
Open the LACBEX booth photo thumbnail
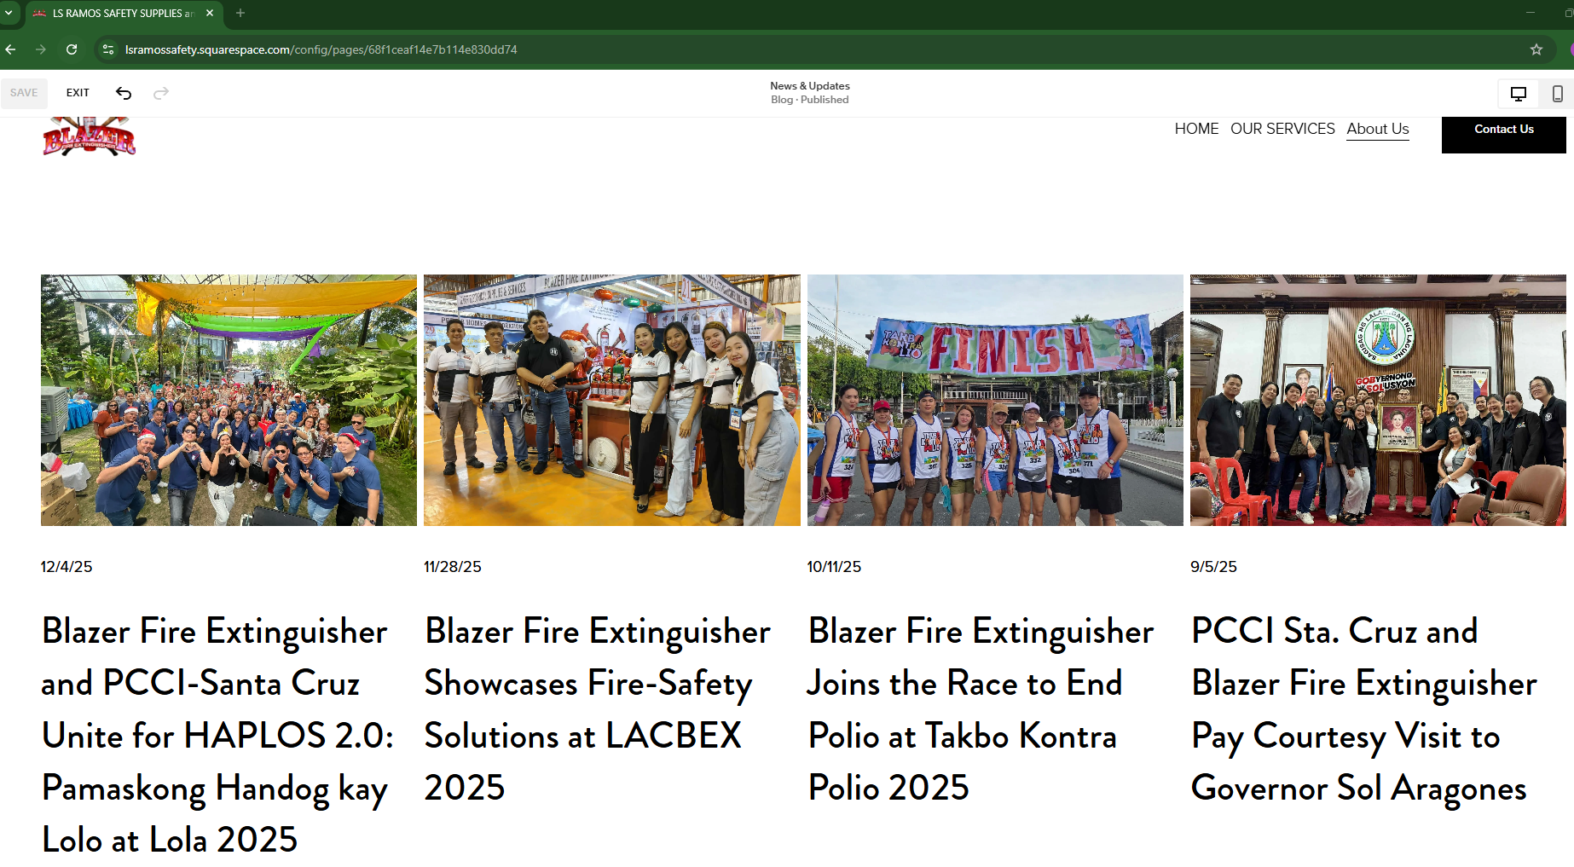click(612, 400)
